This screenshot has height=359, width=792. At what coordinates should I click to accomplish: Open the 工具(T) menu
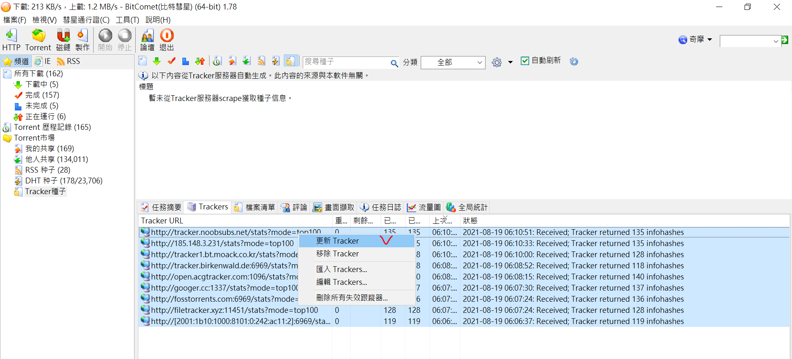(x=127, y=20)
